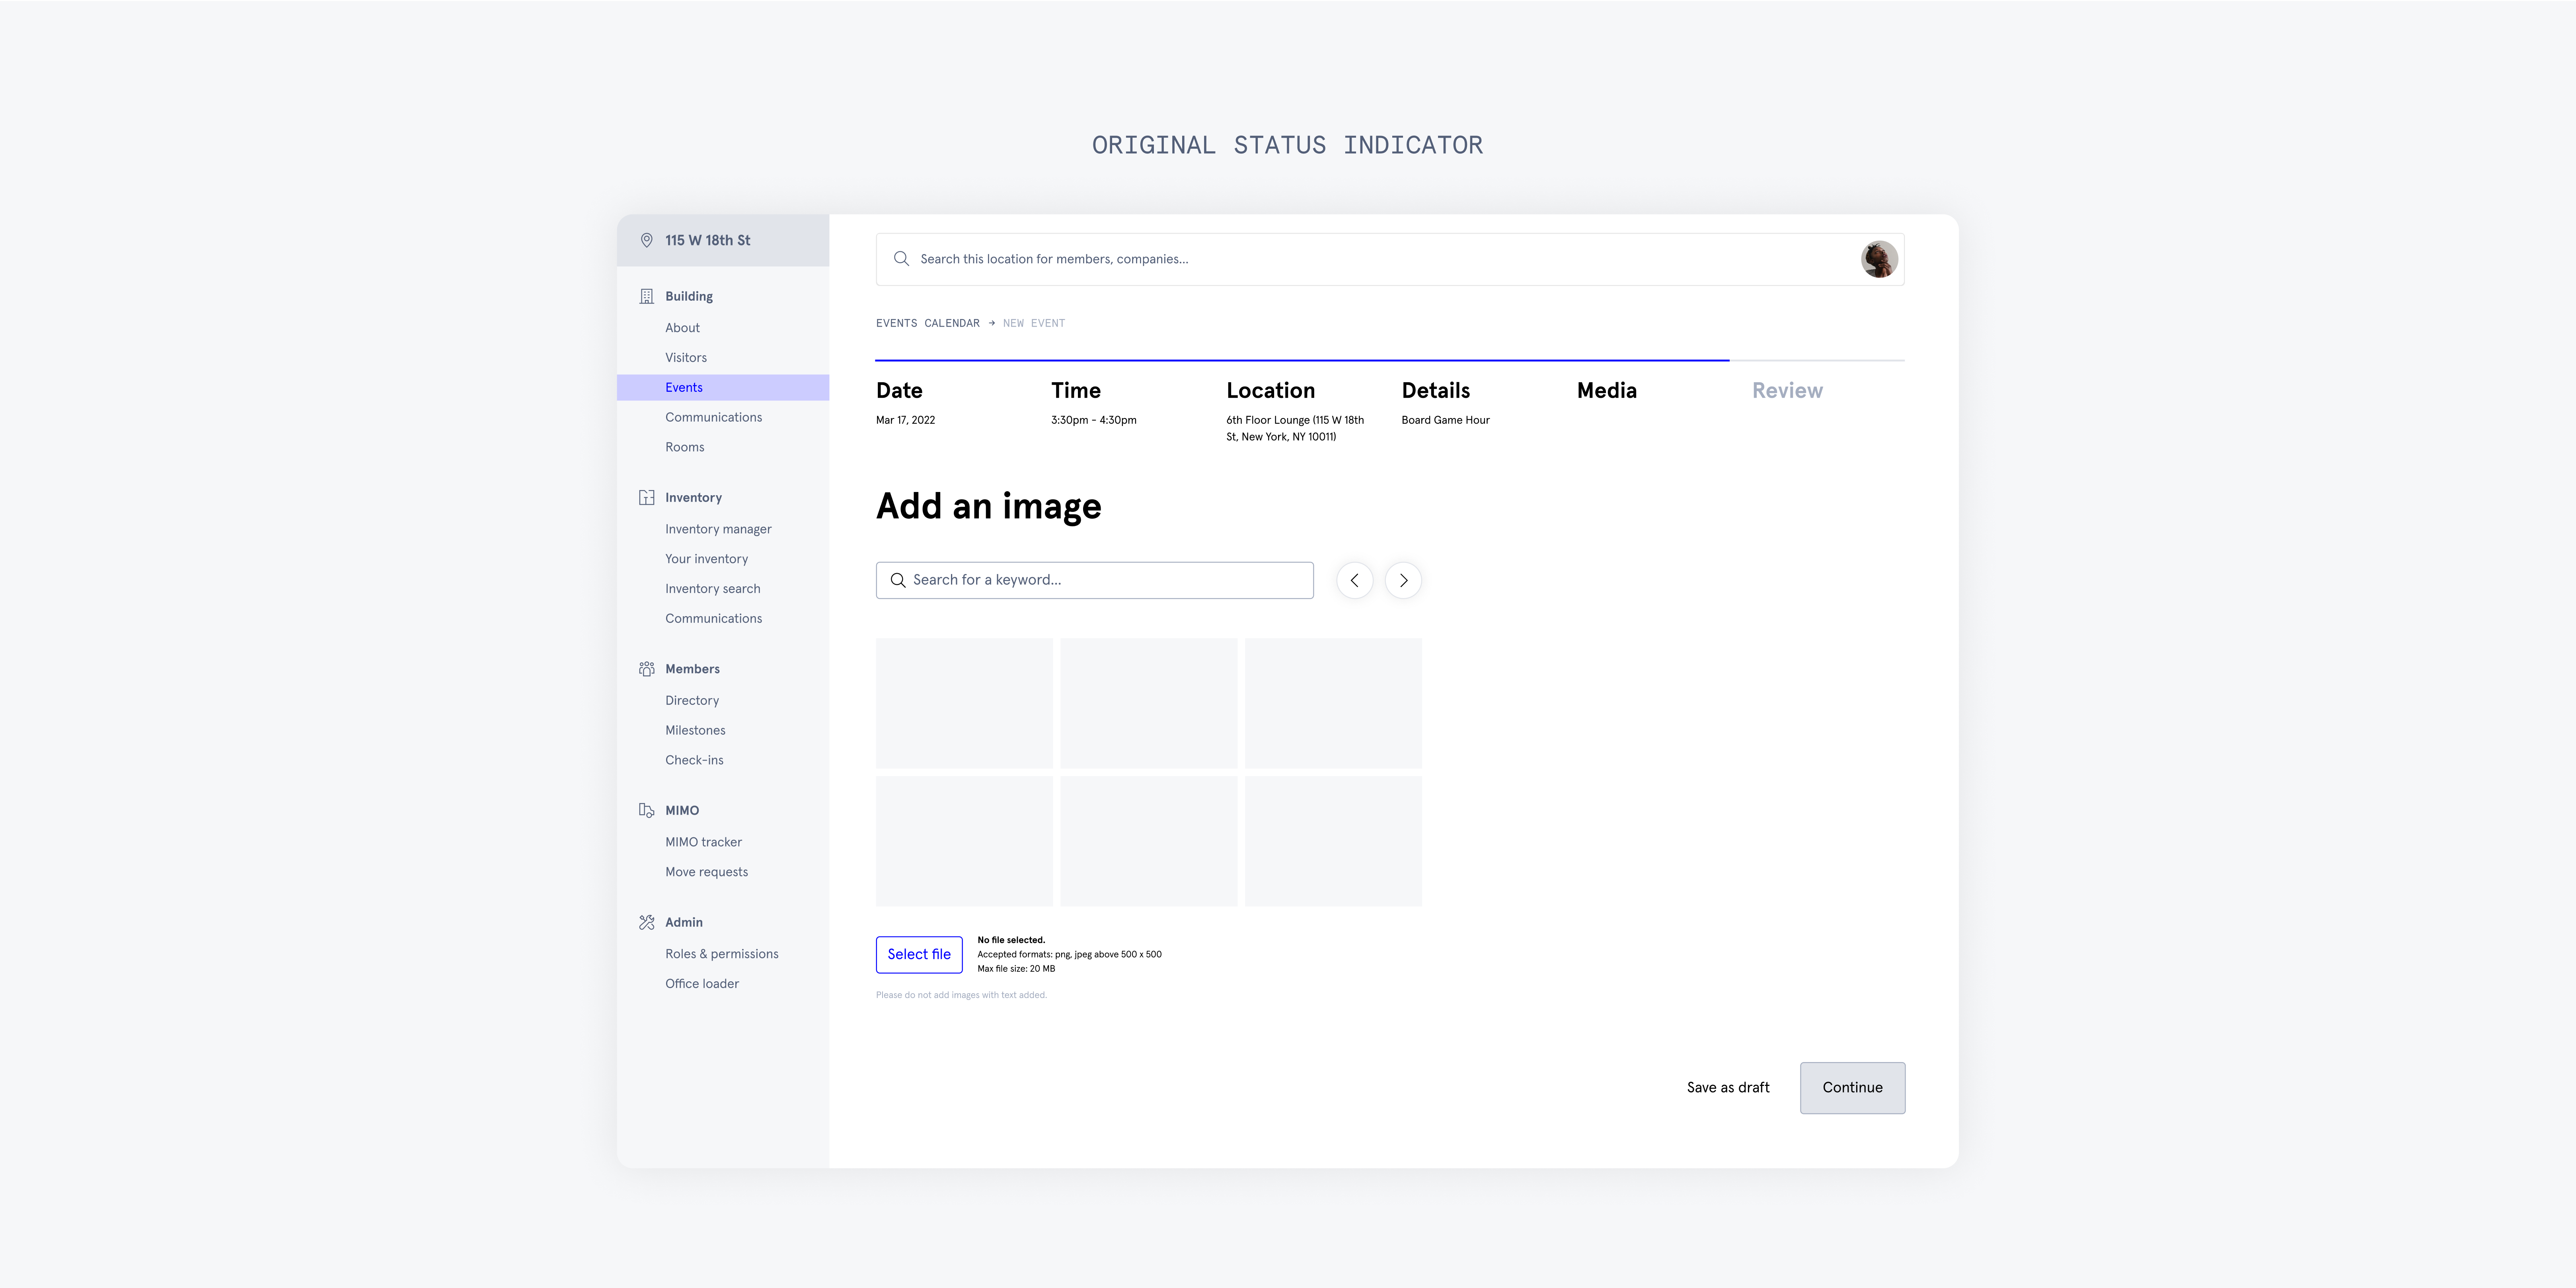Image resolution: width=2576 pixels, height=1288 pixels.
Task: Click the keyword search magnifier icon
Action: tap(898, 580)
